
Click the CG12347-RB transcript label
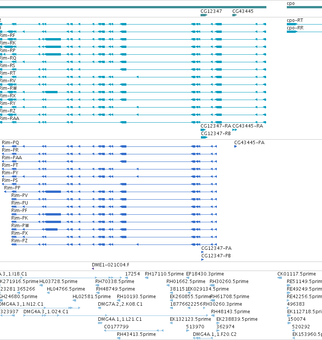(216, 134)
